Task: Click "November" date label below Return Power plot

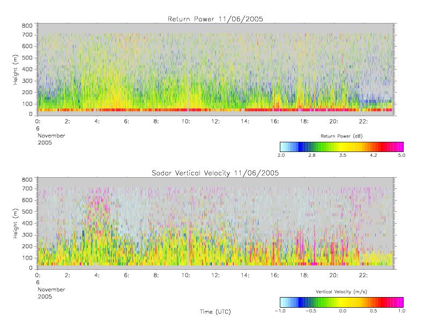Action: (x=51, y=135)
